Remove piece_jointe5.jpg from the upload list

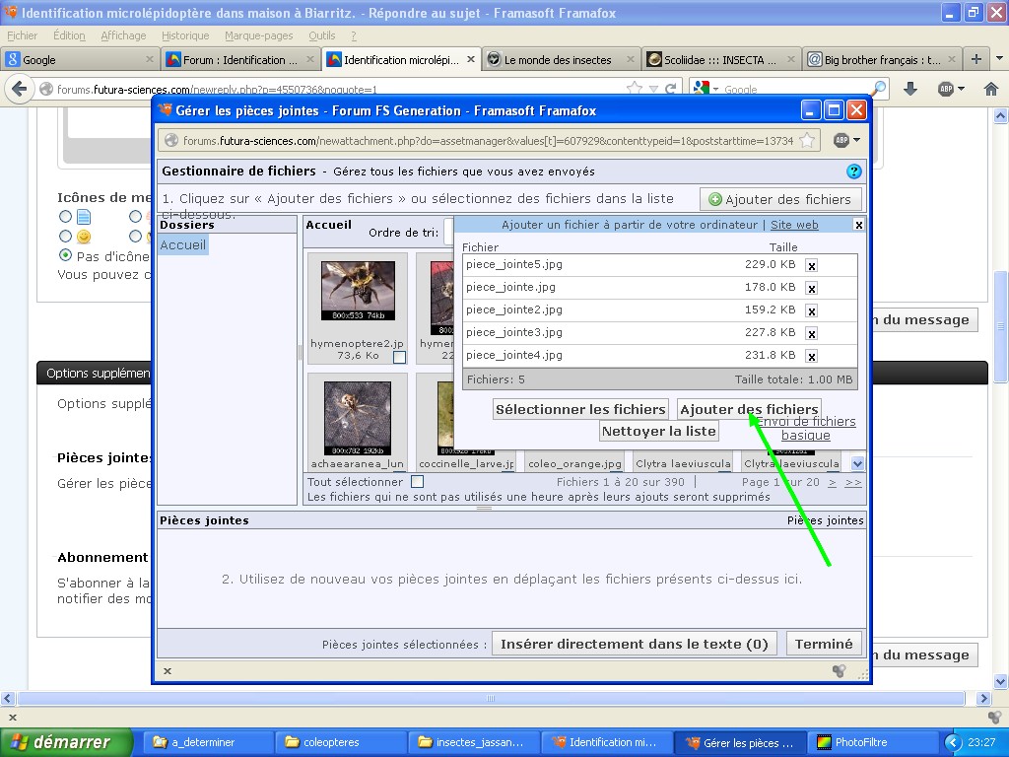[812, 265]
